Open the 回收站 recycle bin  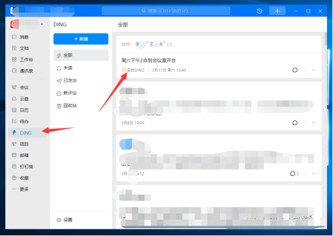67,106
